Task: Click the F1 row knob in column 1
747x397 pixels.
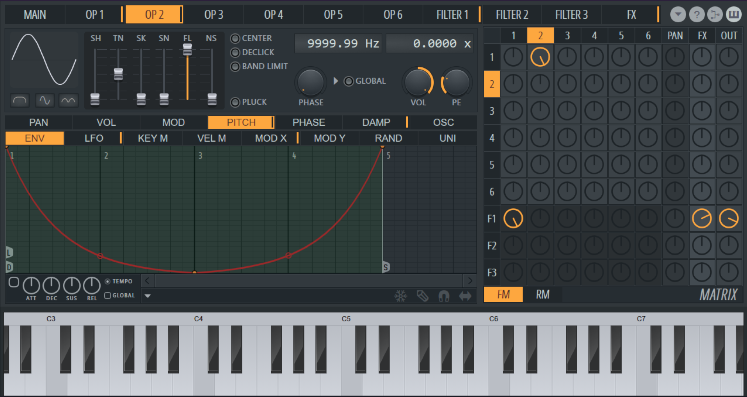Action: [513, 218]
